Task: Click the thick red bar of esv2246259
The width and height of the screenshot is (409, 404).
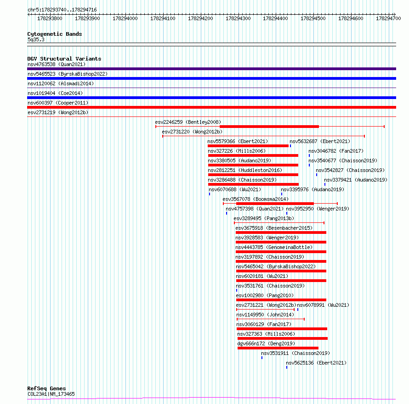Action: pyautogui.click(x=269, y=127)
